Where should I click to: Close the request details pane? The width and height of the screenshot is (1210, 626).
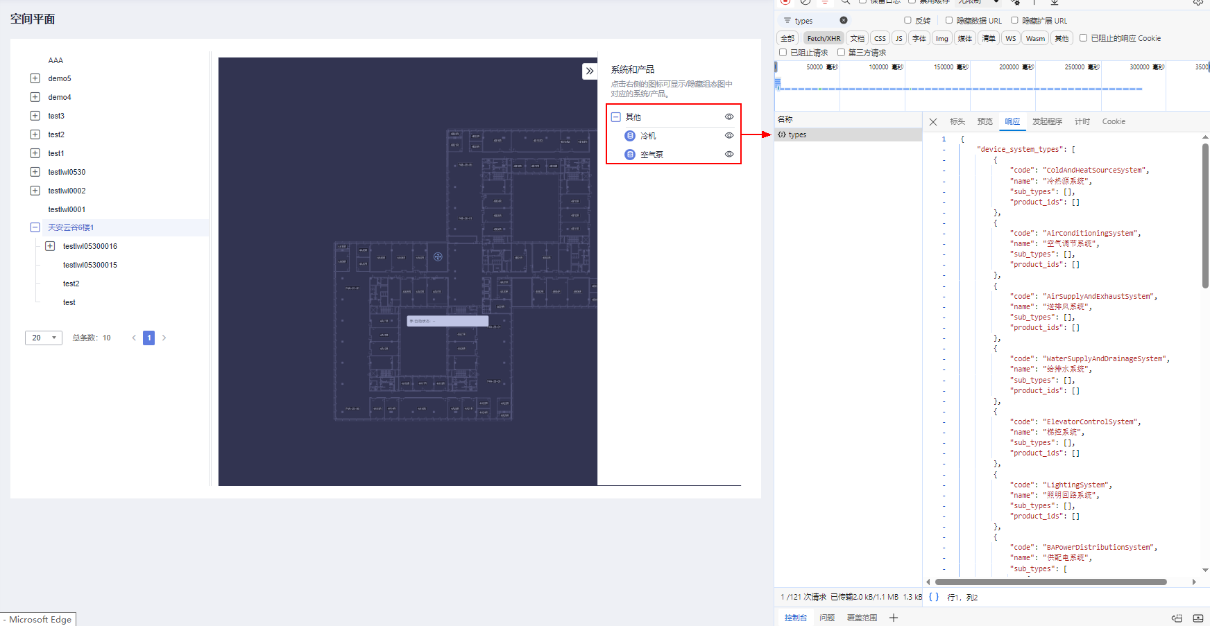click(x=933, y=122)
